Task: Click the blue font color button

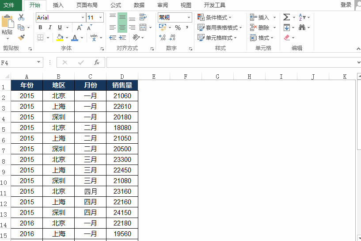Action: point(75,38)
